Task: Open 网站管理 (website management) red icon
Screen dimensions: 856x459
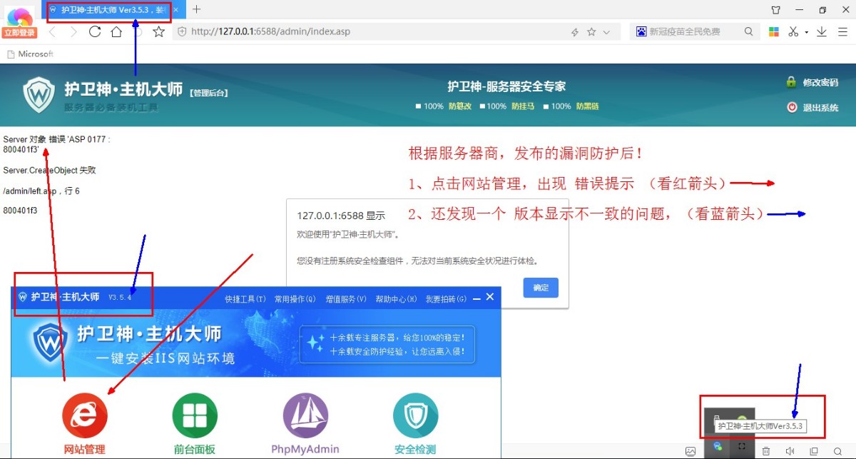Action: point(85,415)
